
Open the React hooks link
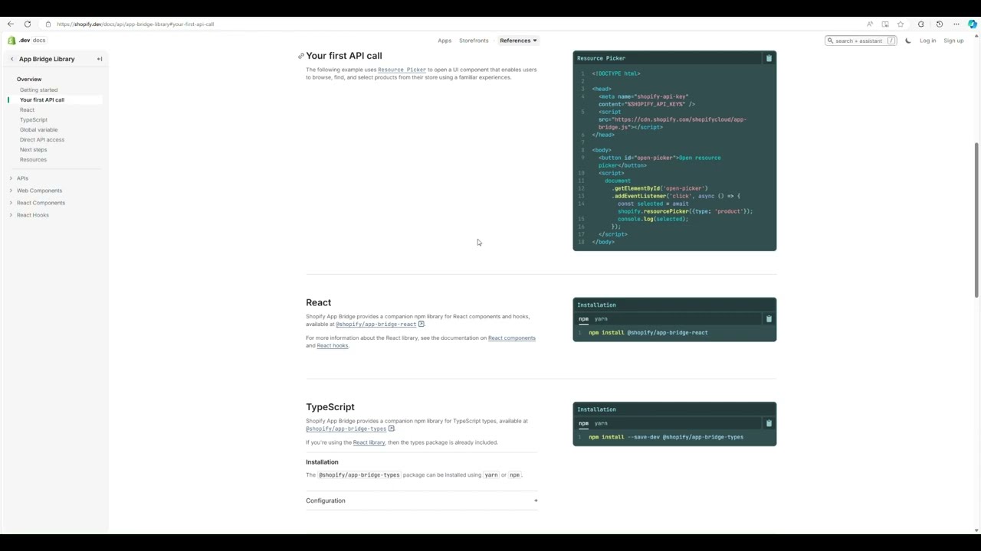coord(333,345)
